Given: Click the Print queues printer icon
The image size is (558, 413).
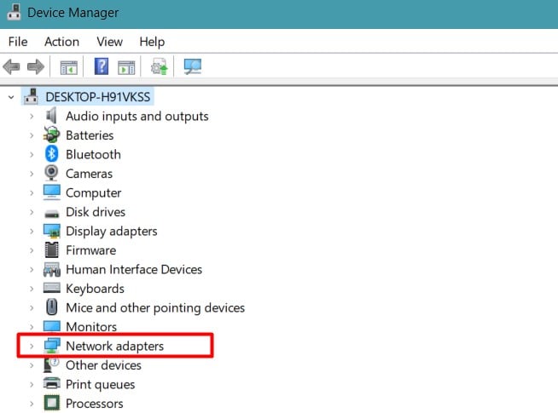Looking at the screenshot, I should pos(52,383).
